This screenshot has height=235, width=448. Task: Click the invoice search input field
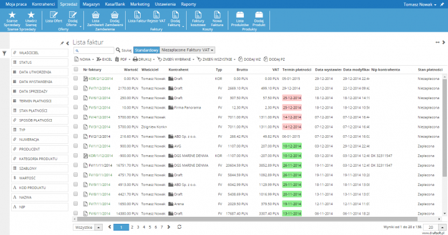(94, 50)
